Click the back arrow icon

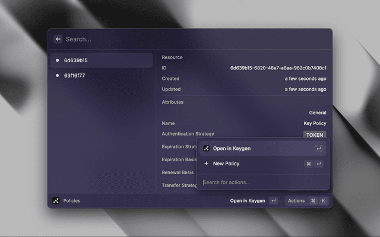(x=58, y=39)
